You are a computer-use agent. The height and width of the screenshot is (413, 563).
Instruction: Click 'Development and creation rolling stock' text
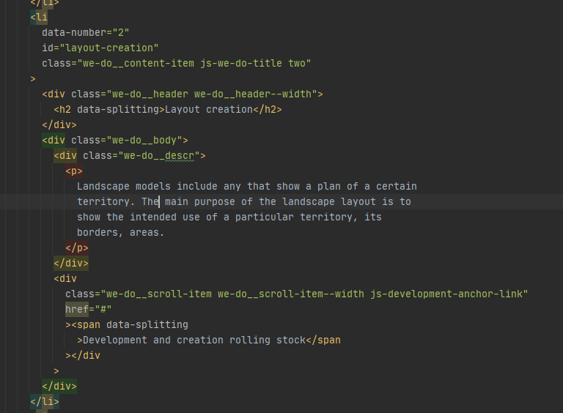click(194, 341)
